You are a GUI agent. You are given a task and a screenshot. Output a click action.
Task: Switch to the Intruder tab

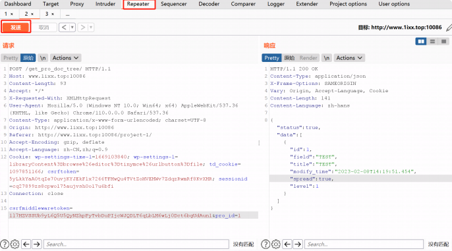click(105, 4)
